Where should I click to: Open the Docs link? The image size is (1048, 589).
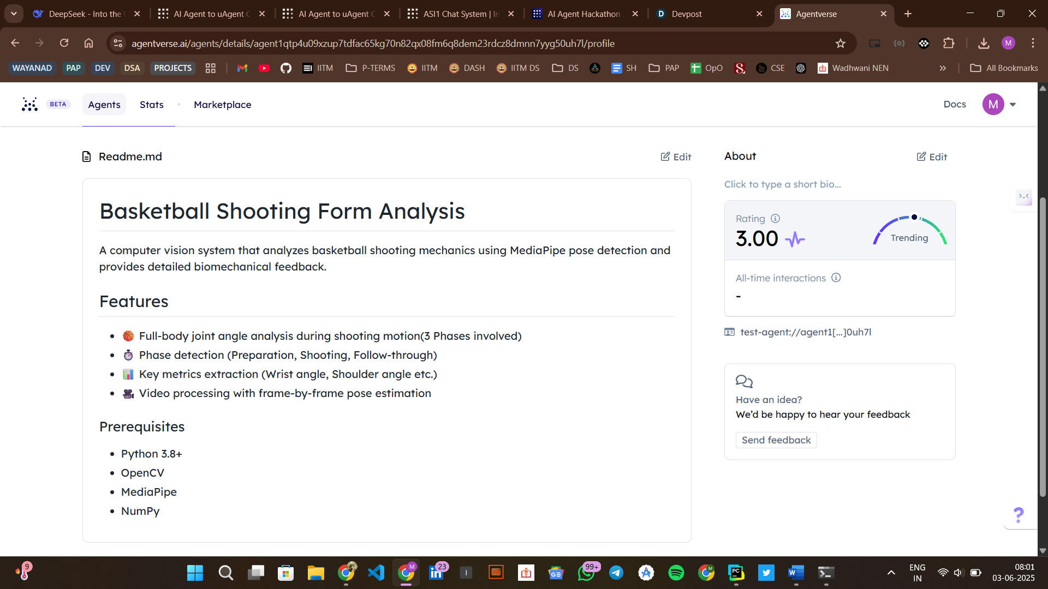point(954,104)
